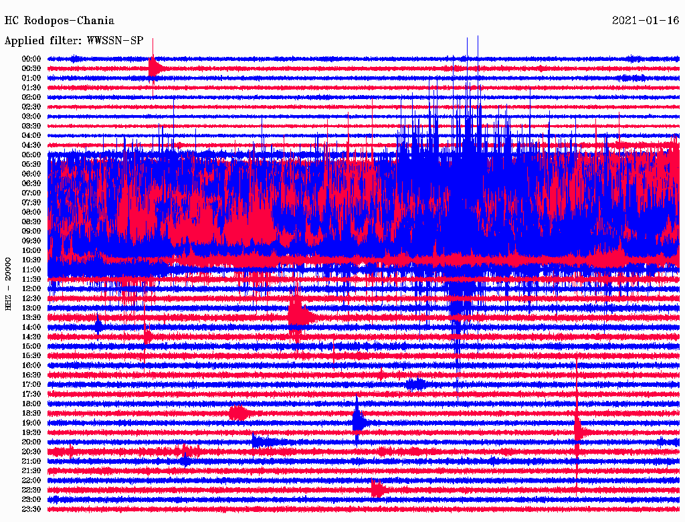Click the 2021-01-16 date label

(x=645, y=21)
